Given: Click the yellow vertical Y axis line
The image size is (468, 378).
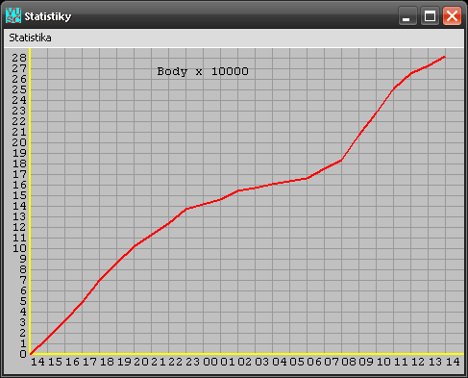Looking at the screenshot, I should tap(30, 201).
